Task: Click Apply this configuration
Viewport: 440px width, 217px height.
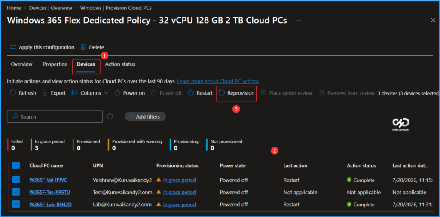Action: 42,47
